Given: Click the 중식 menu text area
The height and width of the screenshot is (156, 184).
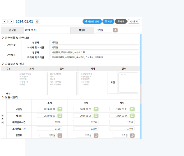Looking at the screenshot, I should pos(62,83).
